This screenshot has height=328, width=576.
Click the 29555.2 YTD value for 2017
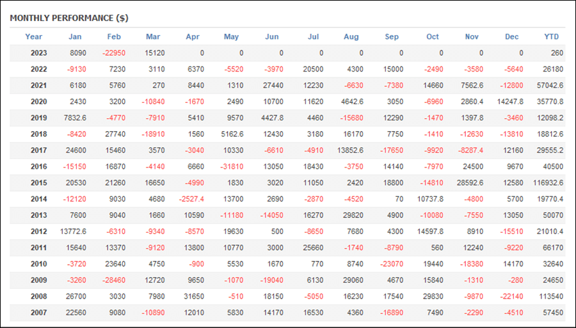pyautogui.click(x=550, y=150)
